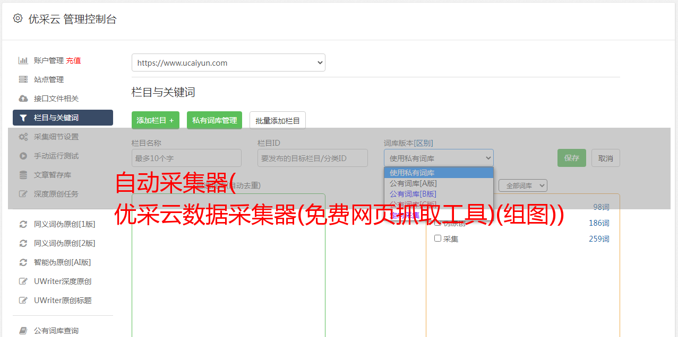Click the 186词 count link
Image resolution: width=678 pixels, height=337 pixels.
tap(599, 223)
